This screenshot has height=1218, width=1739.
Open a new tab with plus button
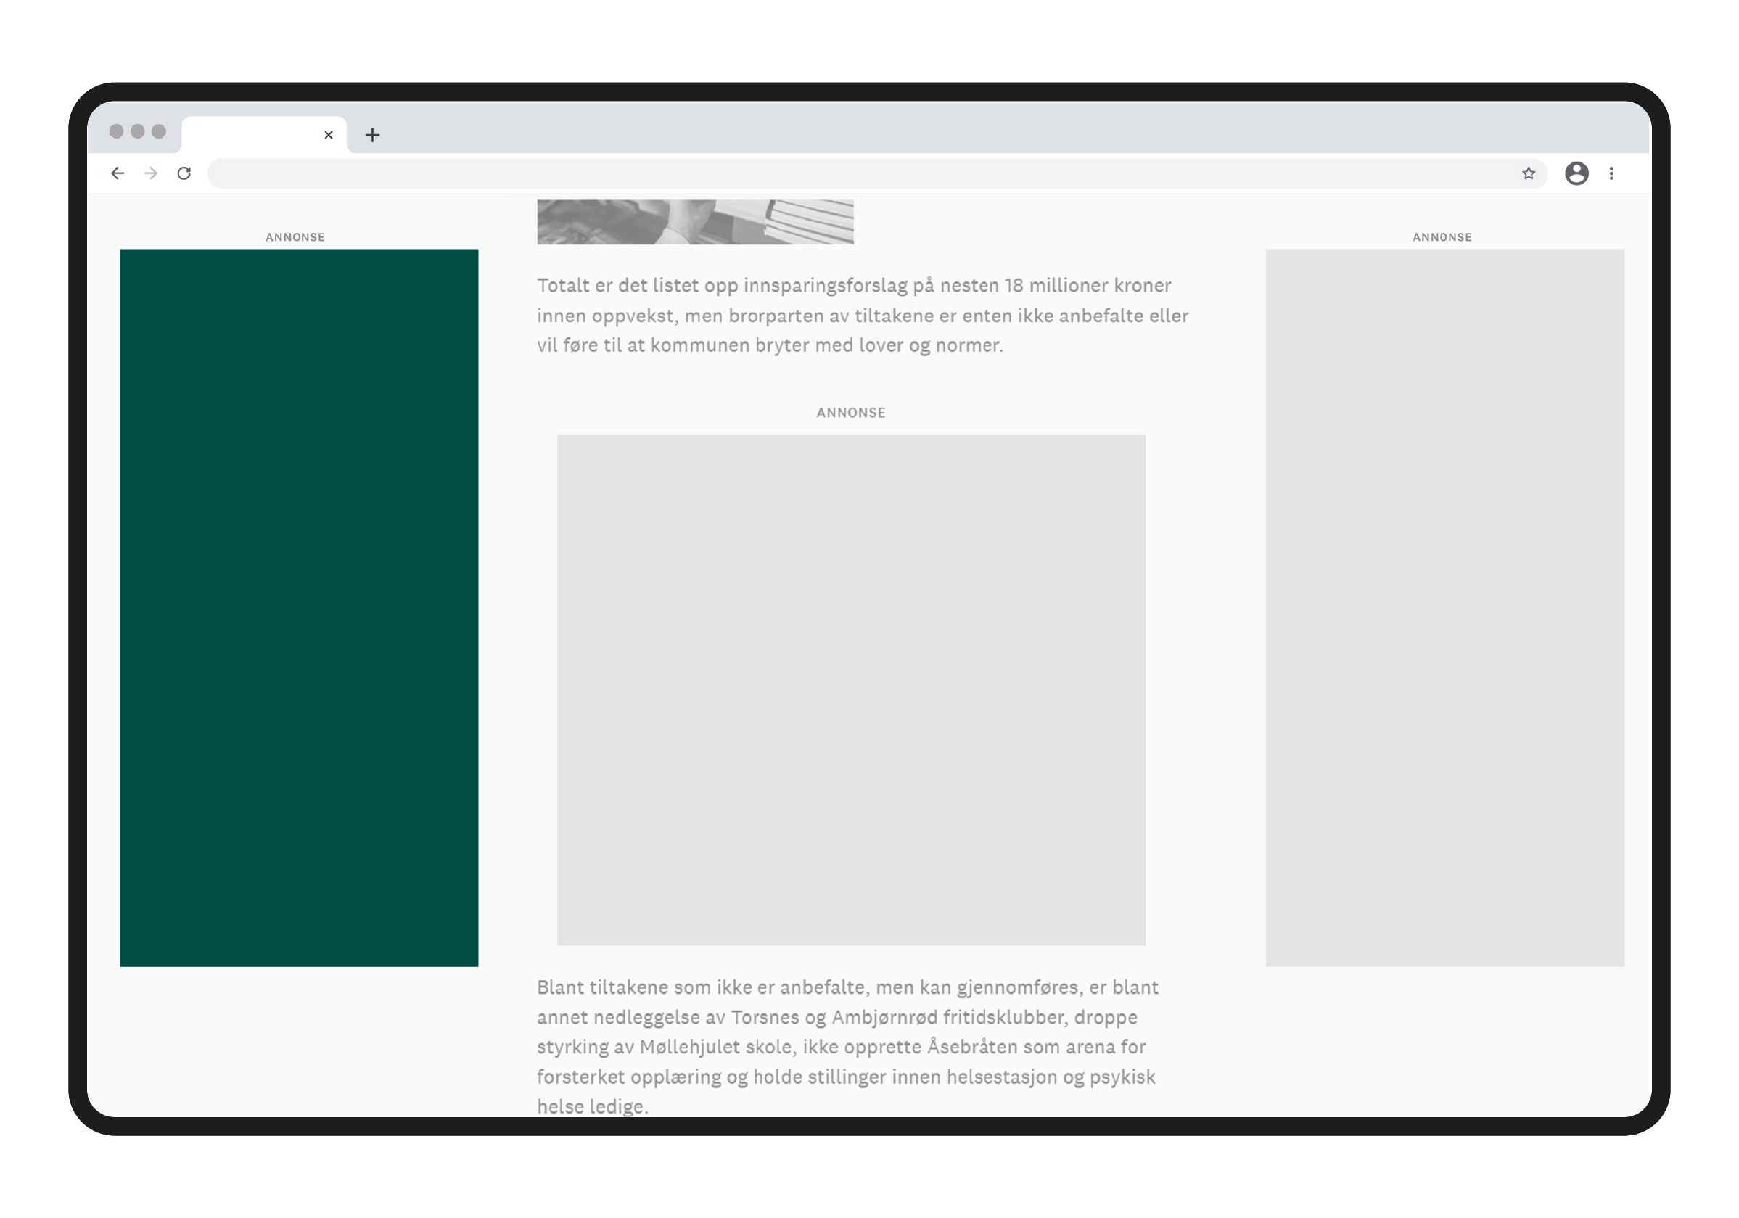372,136
